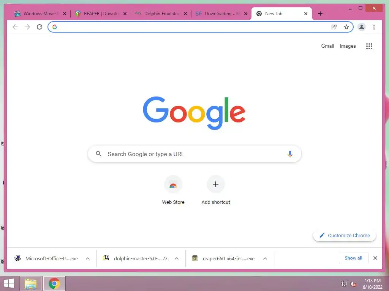Image resolution: width=389 pixels, height=291 pixels.
Task: Click the Search Google or type a URL box
Action: point(194,154)
